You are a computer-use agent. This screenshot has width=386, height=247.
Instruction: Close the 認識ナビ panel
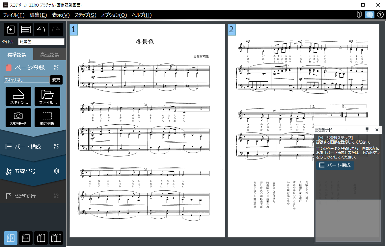(377, 130)
